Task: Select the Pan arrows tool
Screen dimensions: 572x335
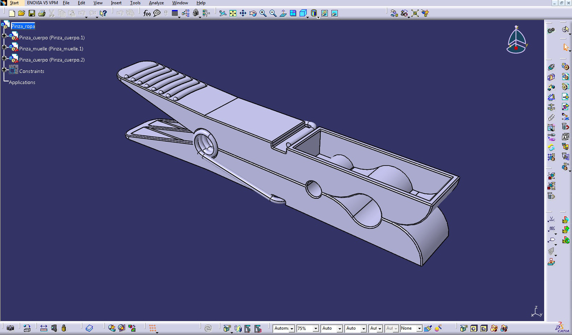Action: pos(243,13)
